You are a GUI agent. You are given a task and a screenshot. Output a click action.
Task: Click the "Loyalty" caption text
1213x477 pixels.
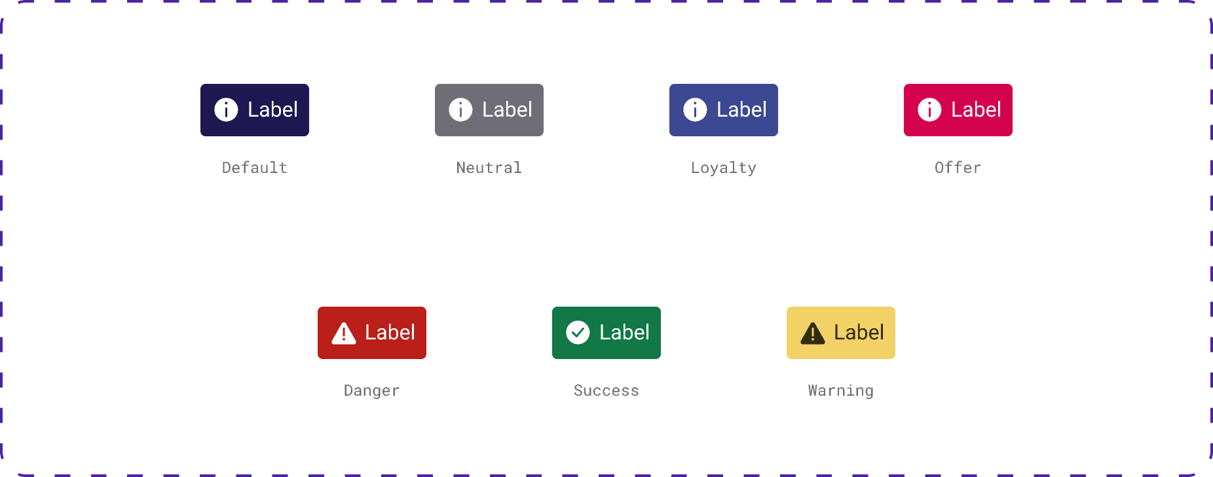(724, 168)
